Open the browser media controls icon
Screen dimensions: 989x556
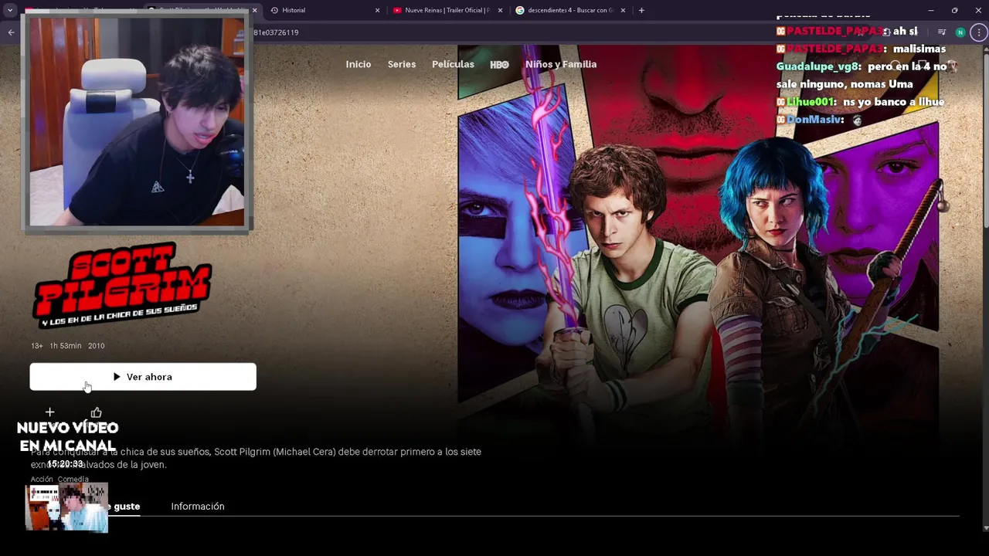click(x=941, y=32)
